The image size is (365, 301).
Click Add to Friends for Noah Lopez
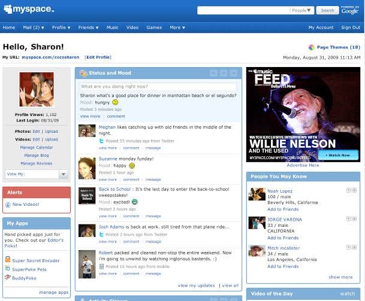pos(283,209)
